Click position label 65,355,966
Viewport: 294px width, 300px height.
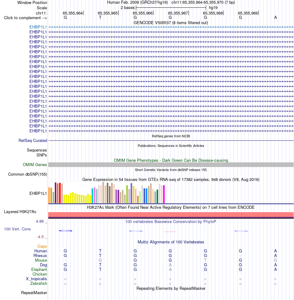pos(143,13)
